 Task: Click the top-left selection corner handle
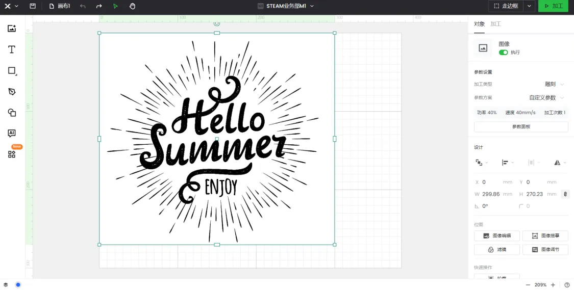tap(99, 33)
